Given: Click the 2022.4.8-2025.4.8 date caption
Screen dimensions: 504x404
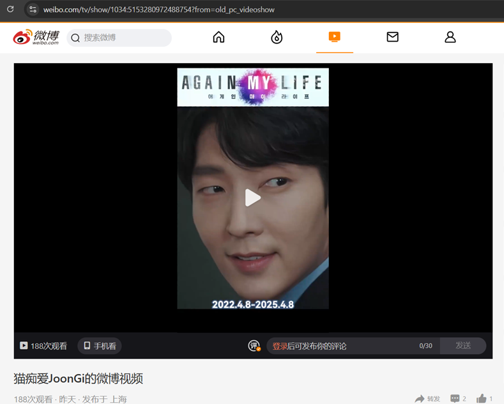Looking at the screenshot, I should pyautogui.click(x=253, y=305).
